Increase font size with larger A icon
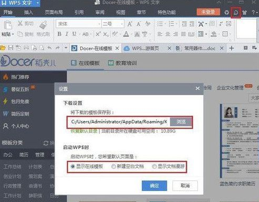Screen dimensions: 259x202 (130, 24)
